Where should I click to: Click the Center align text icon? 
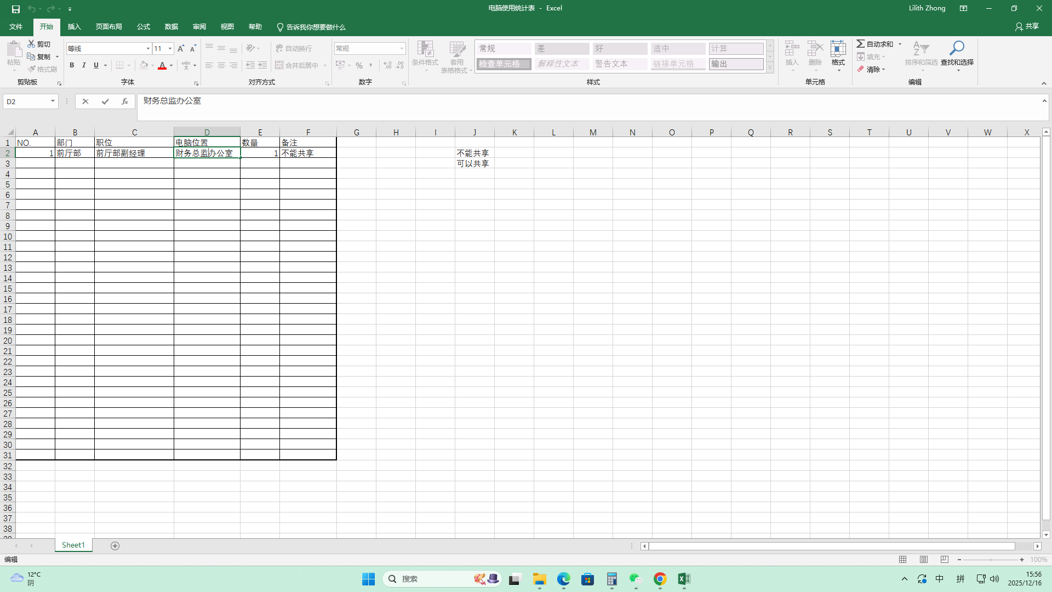[221, 65]
